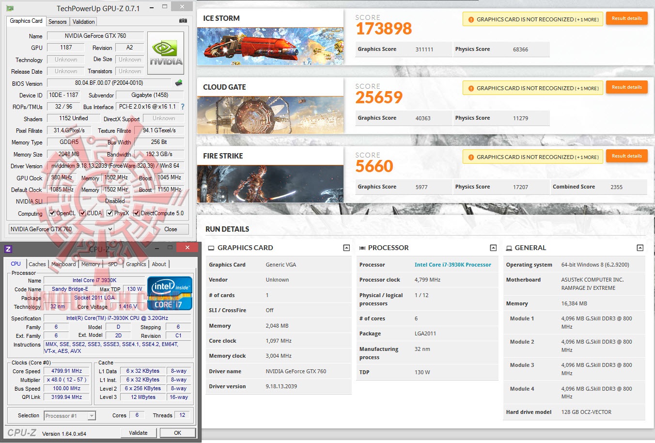
Task: Click the OK button in CPU-Z
Action: [178, 433]
